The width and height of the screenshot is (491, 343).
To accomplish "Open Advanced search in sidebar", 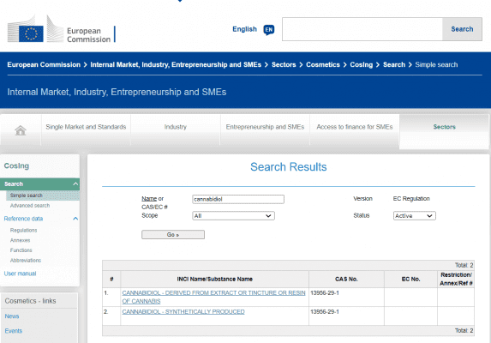I will [30, 206].
